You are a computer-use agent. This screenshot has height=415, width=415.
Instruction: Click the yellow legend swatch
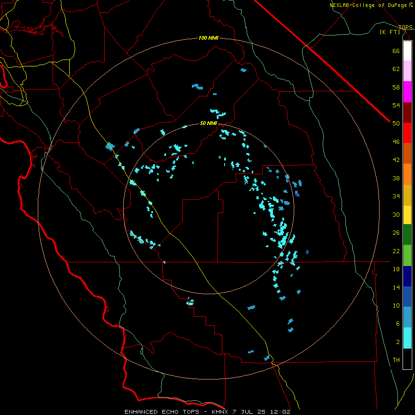[x=407, y=215]
